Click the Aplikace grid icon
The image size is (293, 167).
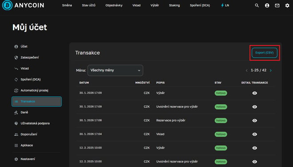pyautogui.click(x=16, y=146)
